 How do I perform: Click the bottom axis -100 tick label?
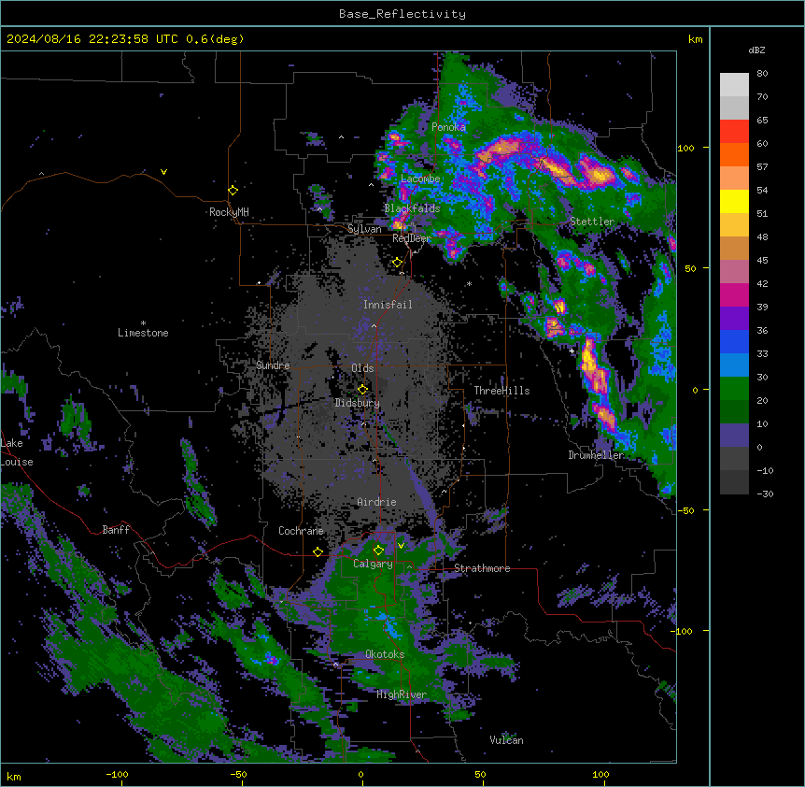tap(117, 774)
